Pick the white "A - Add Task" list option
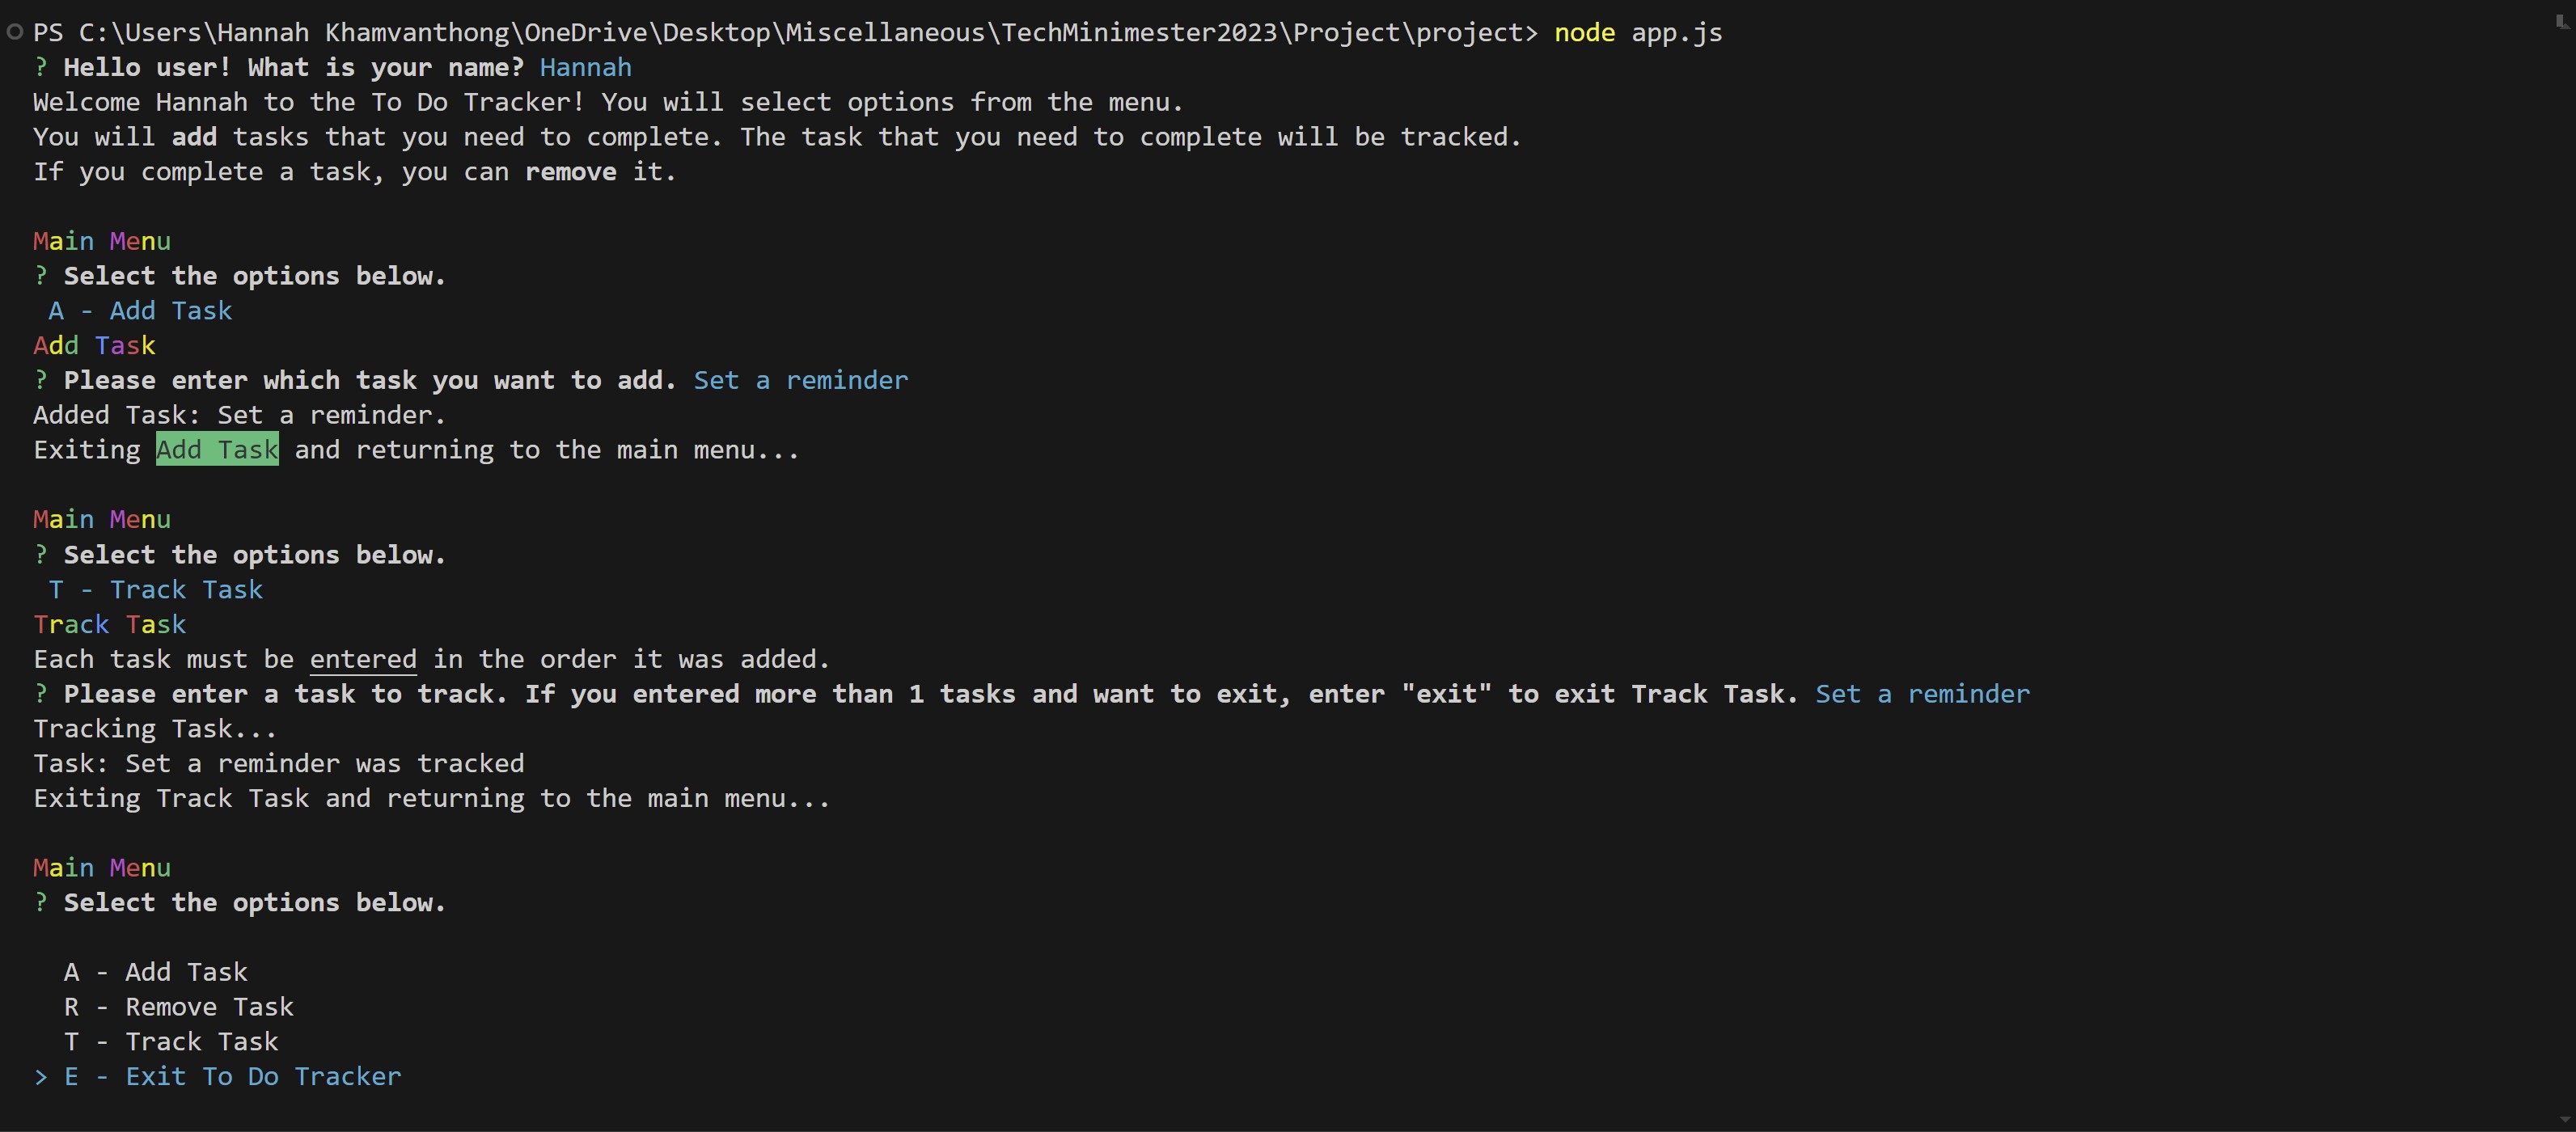2576x1132 pixels. pyautogui.click(x=156, y=972)
